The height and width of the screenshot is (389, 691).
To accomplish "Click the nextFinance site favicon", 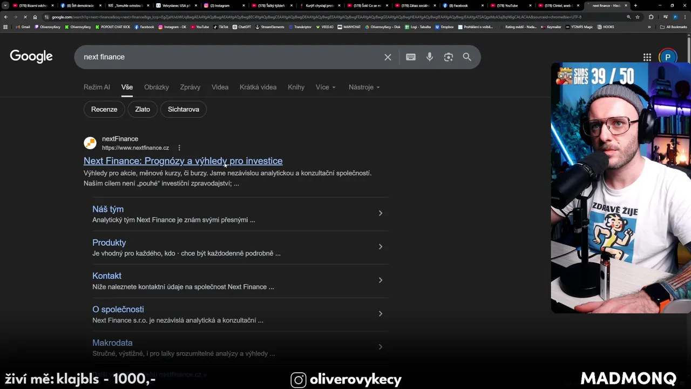I will pyautogui.click(x=90, y=143).
